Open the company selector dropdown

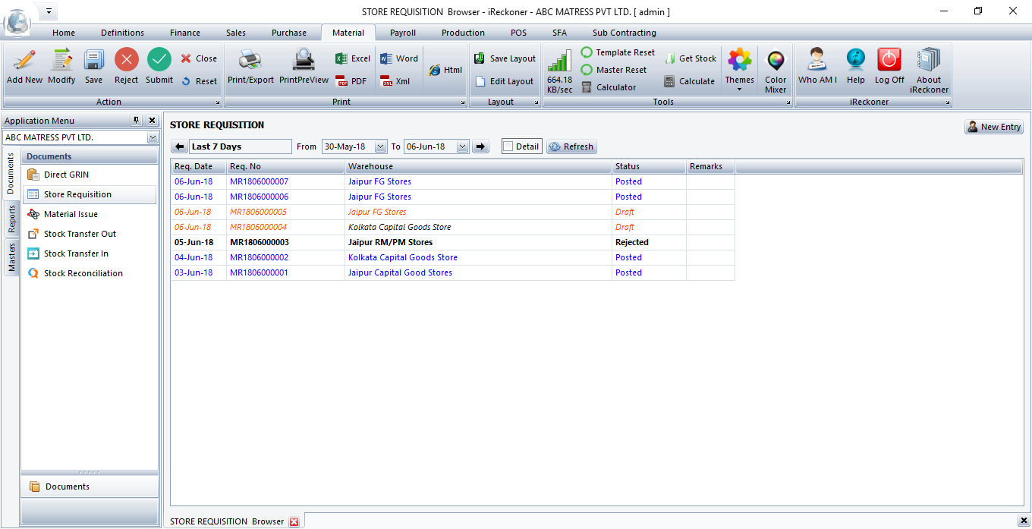pos(153,138)
